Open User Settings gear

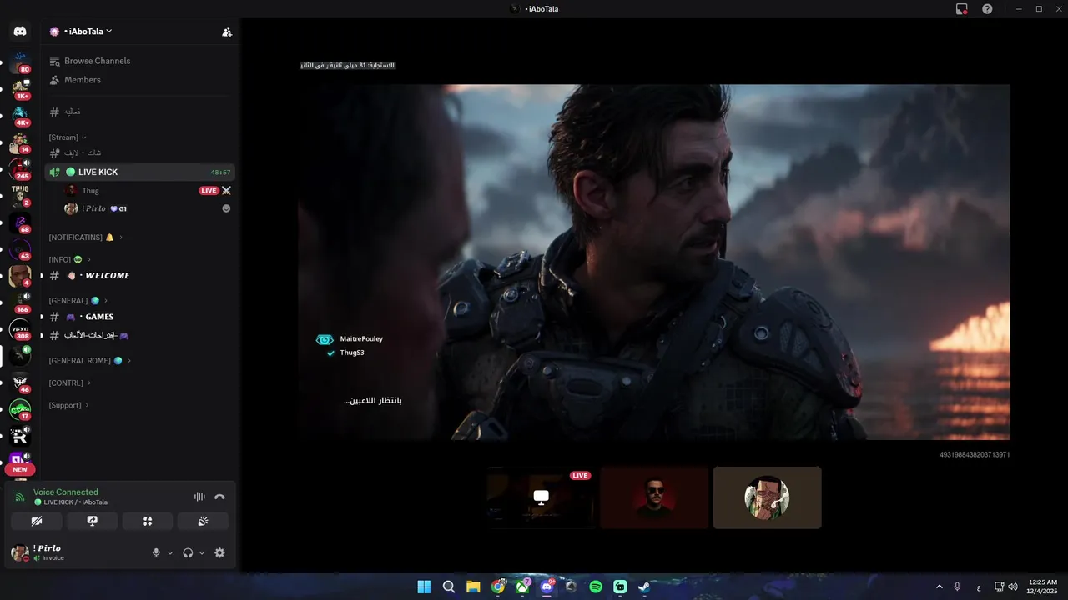[219, 552]
